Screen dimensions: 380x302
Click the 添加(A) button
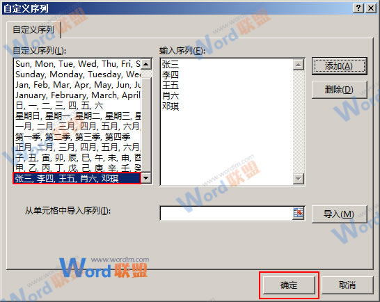pos(340,66)
